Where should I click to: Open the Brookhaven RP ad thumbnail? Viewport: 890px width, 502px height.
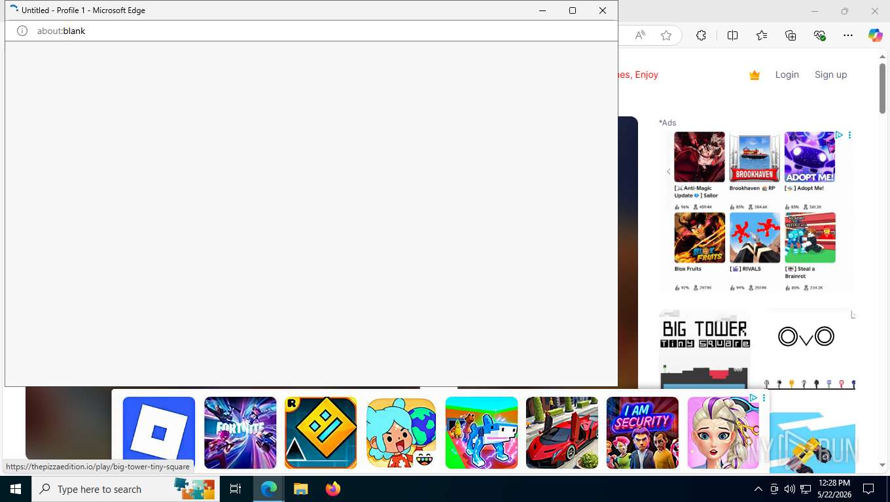coord(755,157)
